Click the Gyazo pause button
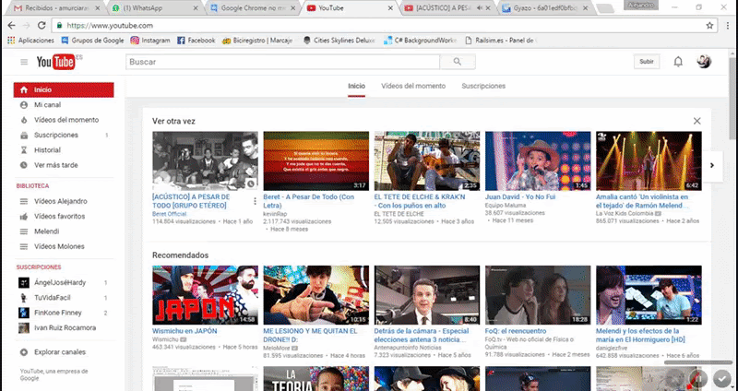Image resolution: width=738 pixels, height=391 pixels. click(x=698, y=378)
